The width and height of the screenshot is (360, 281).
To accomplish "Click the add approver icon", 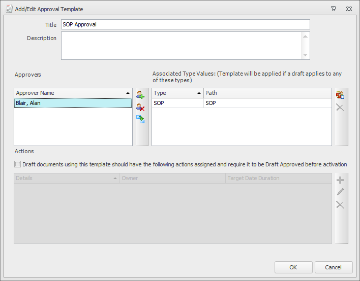I will tap(140, 94).
